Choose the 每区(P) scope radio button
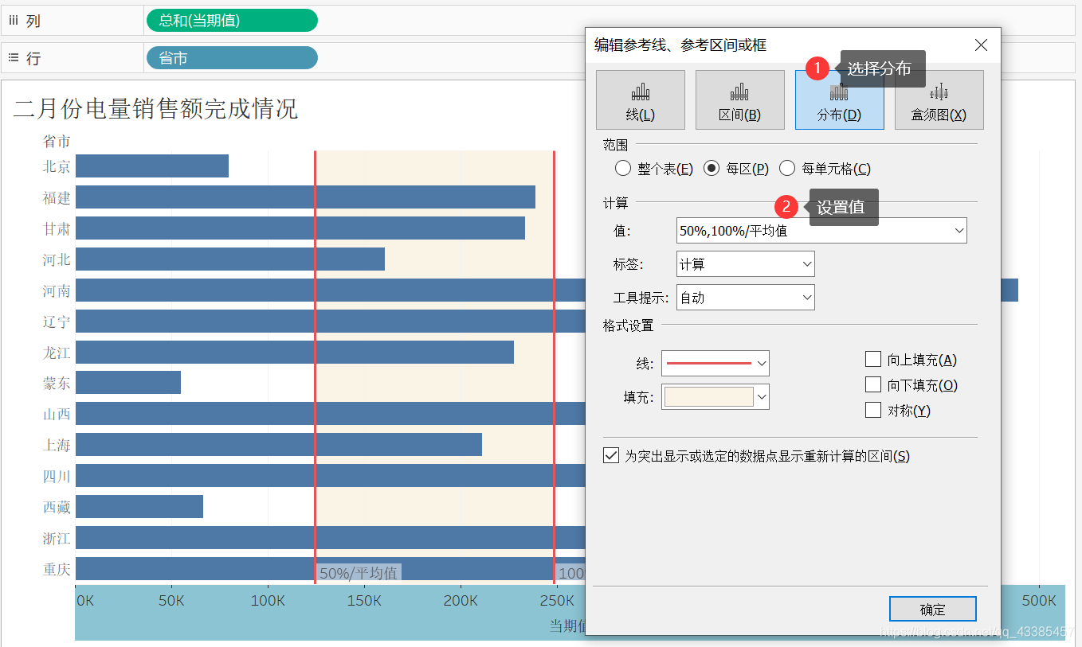 712,169
